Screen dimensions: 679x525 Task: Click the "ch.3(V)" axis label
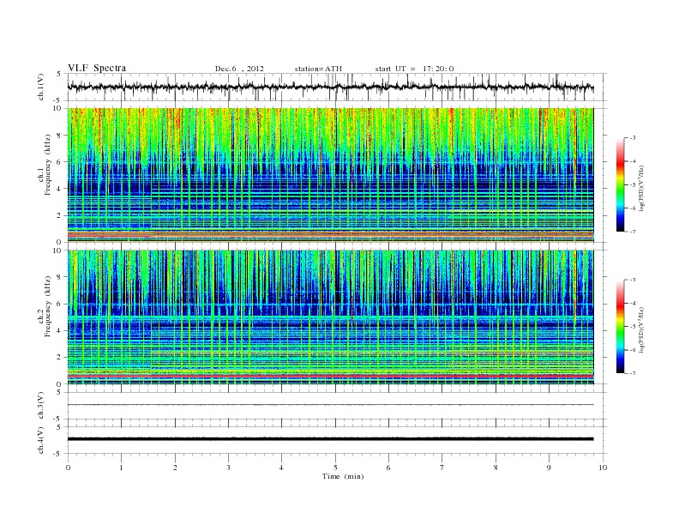pyautogui.click(x=41, y=406)
